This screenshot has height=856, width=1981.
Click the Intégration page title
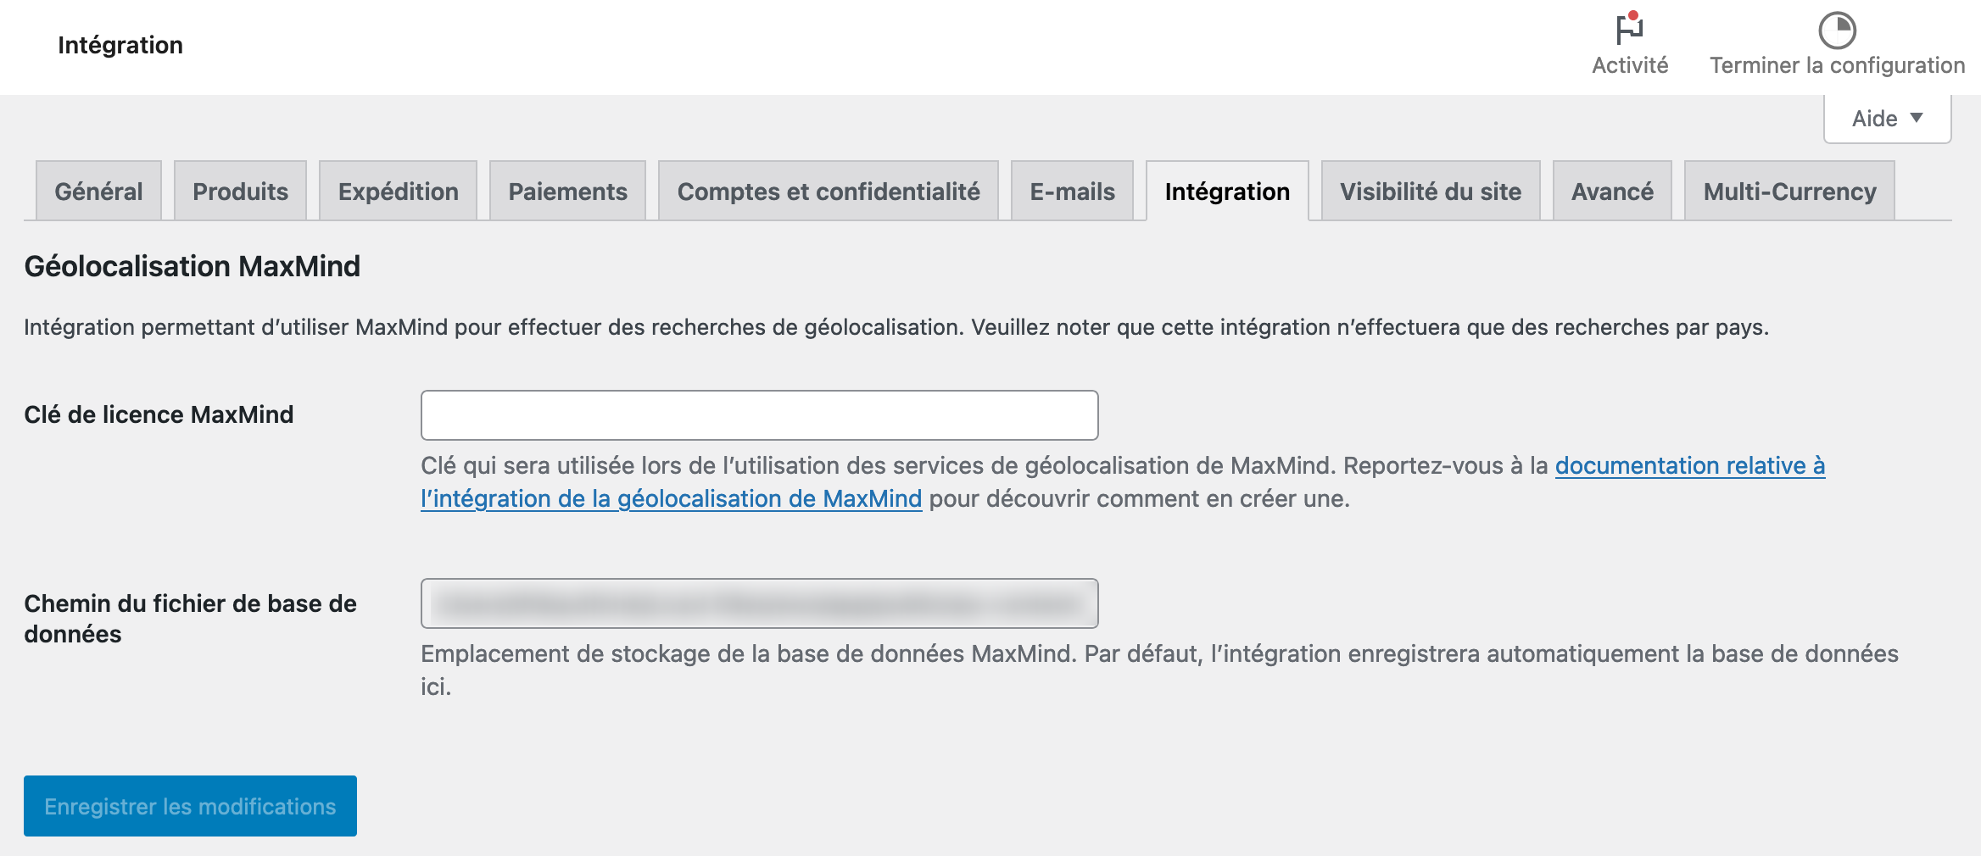[120, 45]
